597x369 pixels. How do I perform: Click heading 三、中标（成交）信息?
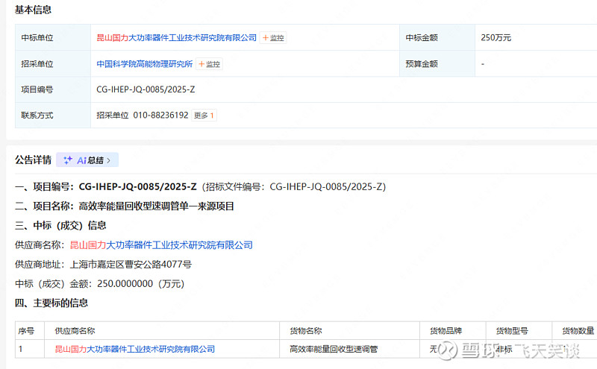click(x=60, y=226)
